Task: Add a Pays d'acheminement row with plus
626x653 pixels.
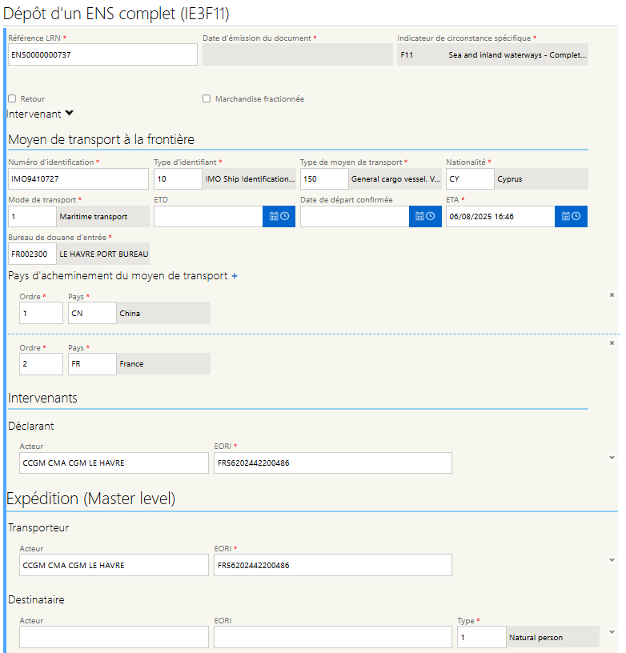Action: click(x=235, y=276)
